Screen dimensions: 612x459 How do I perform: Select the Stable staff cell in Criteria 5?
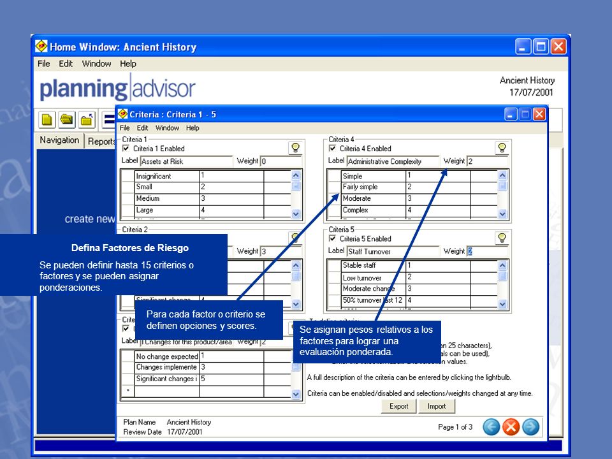pyautogui.click(x=374, y=266)
